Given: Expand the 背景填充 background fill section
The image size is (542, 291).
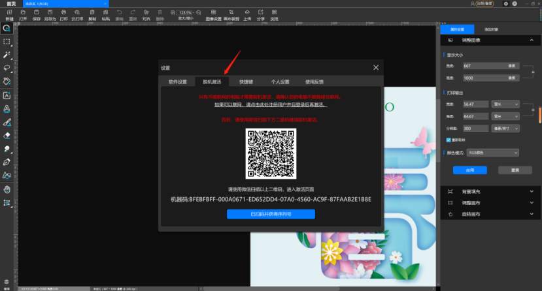Looking at the screenshot, I should click(532, 191).
